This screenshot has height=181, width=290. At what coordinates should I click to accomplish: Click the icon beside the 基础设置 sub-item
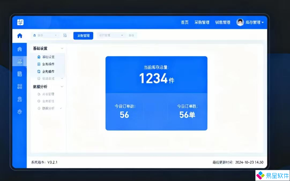tap(39, 57)
